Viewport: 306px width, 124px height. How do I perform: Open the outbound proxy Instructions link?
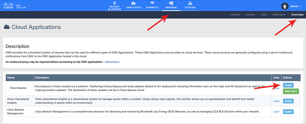pos(112,62)
